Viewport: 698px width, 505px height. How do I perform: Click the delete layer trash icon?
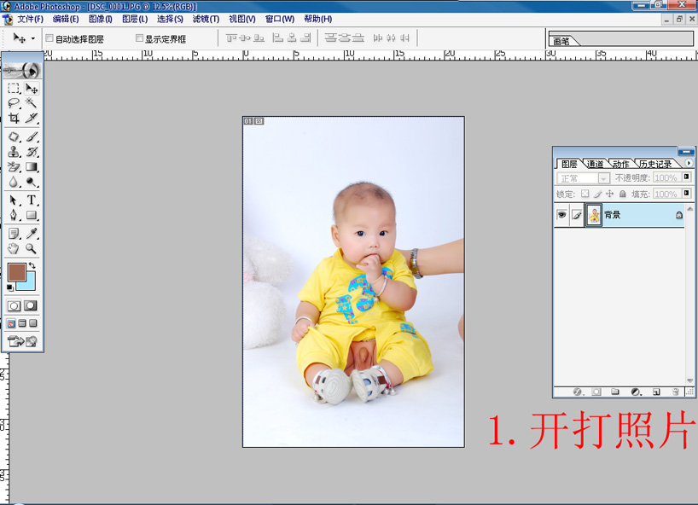pyautogui.click(x=676, y=392)
